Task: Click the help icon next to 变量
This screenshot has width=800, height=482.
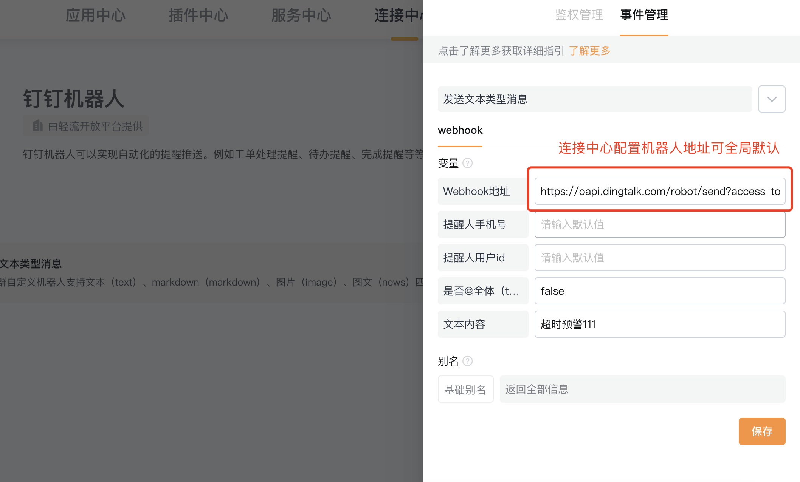Action: (468, 163)
